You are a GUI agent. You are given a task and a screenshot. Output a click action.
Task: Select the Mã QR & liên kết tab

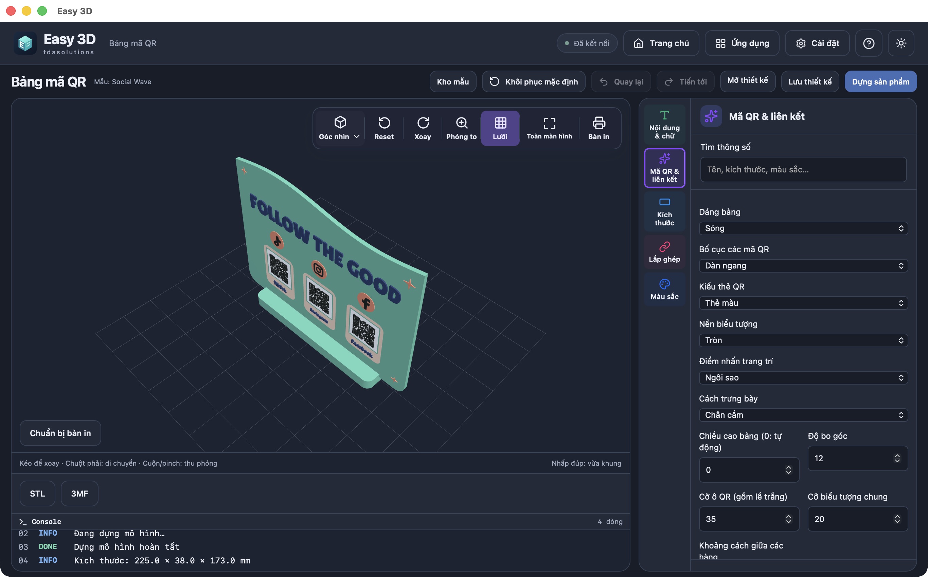[x=664, y=168]
